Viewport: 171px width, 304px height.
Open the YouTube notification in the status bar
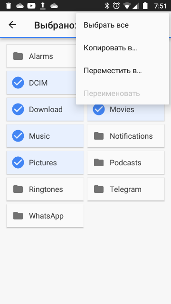click(31, 6)
